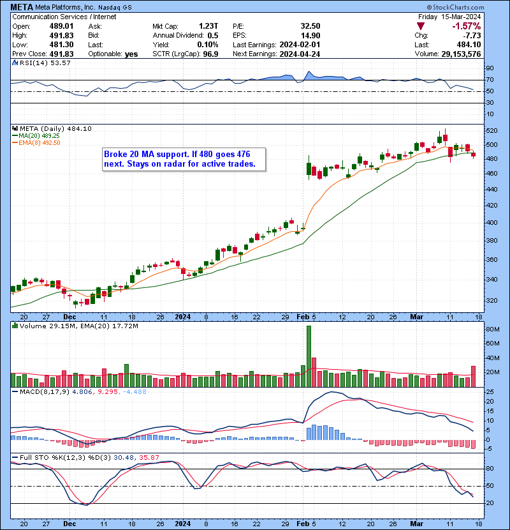The width and height of the screenshot is (510, 530).
Task: Click the Nasdaq GS exchange label
Action: [x=115, y=8]
